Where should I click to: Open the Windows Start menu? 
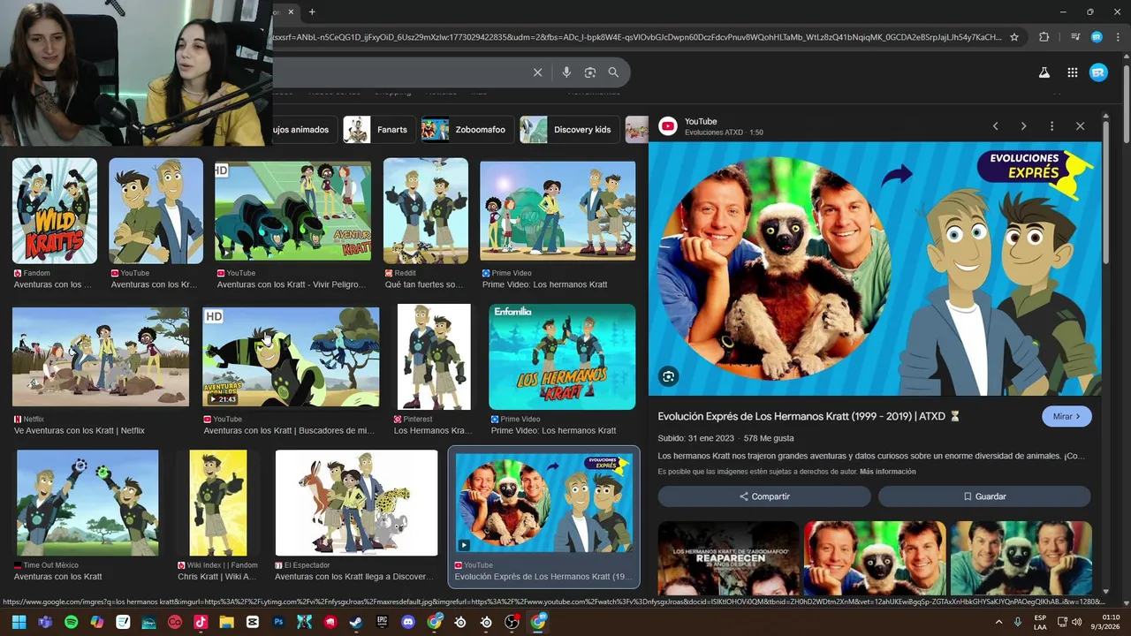point(19,622)
